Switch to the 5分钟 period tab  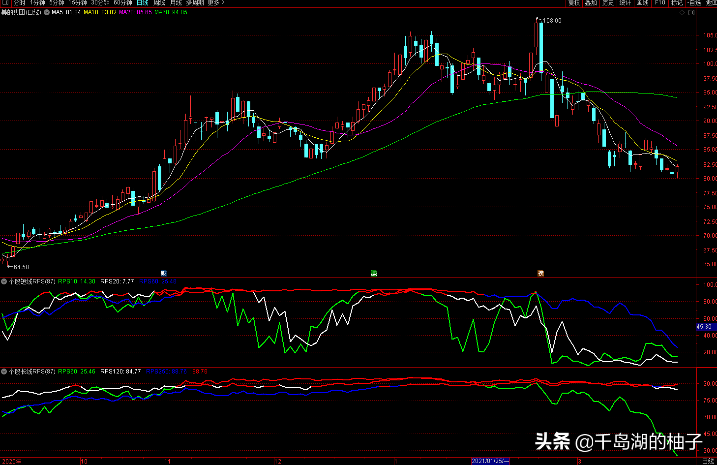coord(57,3)
